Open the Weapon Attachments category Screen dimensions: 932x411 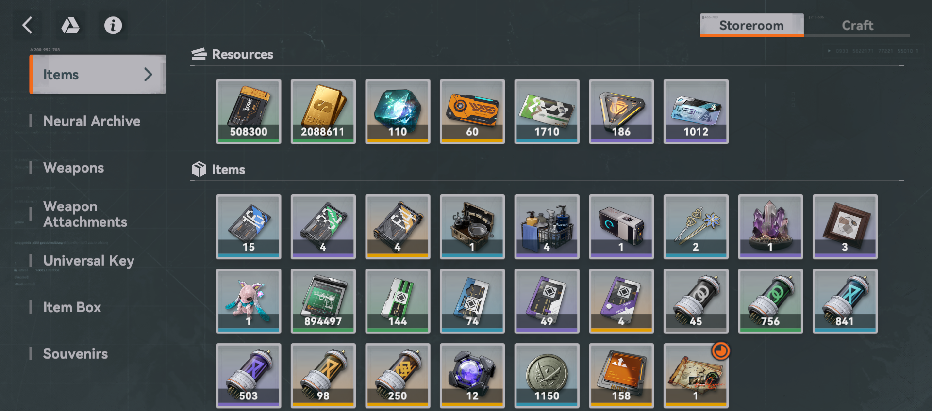pyautogui.click(x=85, y=214)
